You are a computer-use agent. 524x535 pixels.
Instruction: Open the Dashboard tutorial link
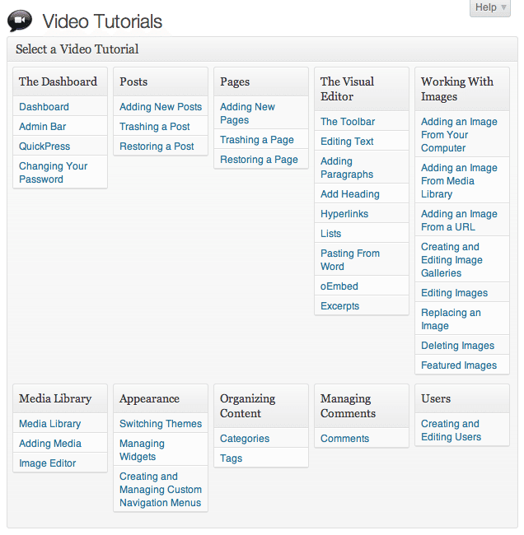click(44, 107)
